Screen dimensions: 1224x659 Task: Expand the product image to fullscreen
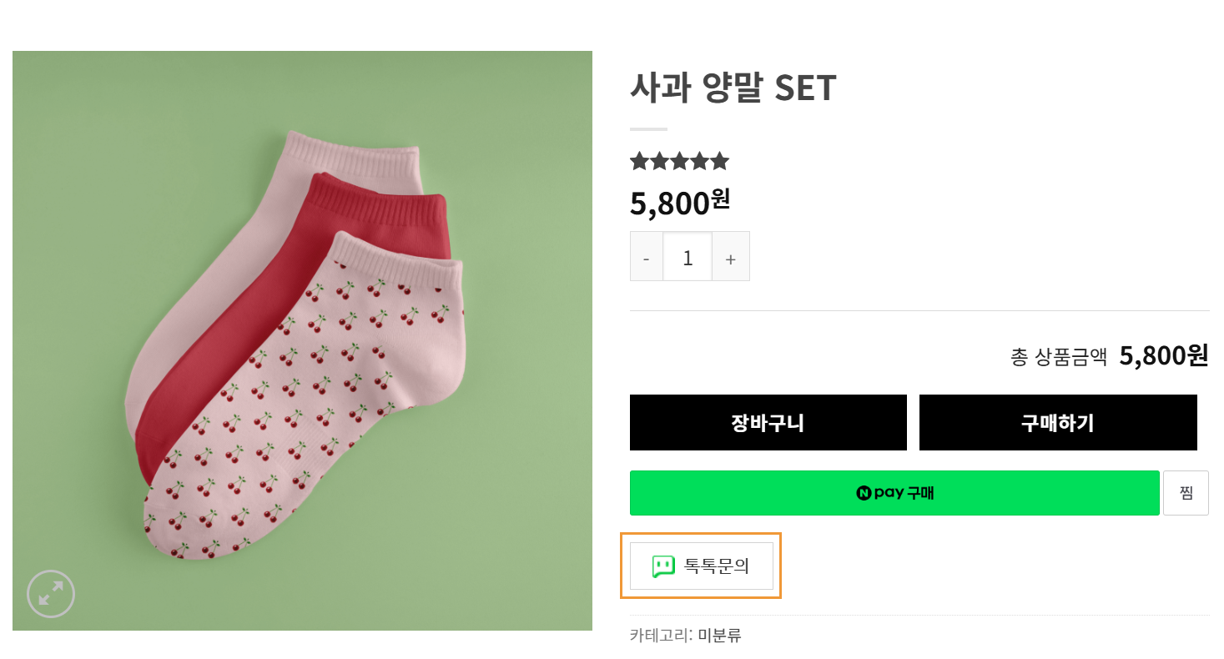pos(51,593)
